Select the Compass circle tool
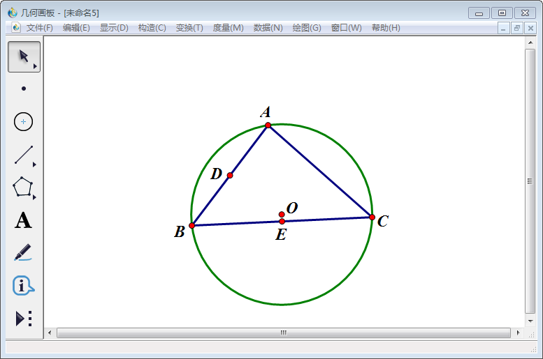This screenshot has height=359, width=543. (x=23, y=121)
